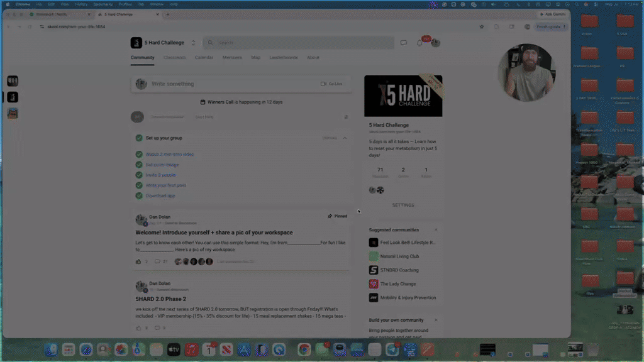Open group SETTINGS
The image size is (644, 362).
403,206
